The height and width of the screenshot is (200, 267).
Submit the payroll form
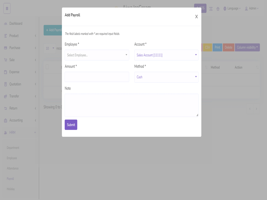click(71, 125)
